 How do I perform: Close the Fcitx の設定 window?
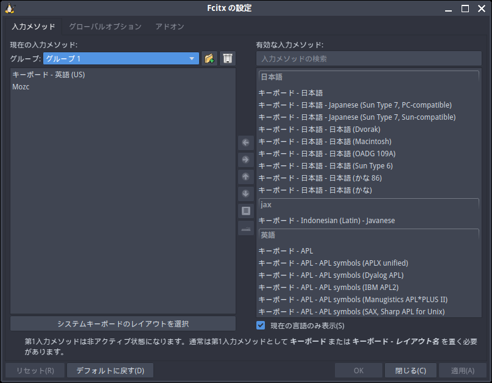click(x=482, y=9)
